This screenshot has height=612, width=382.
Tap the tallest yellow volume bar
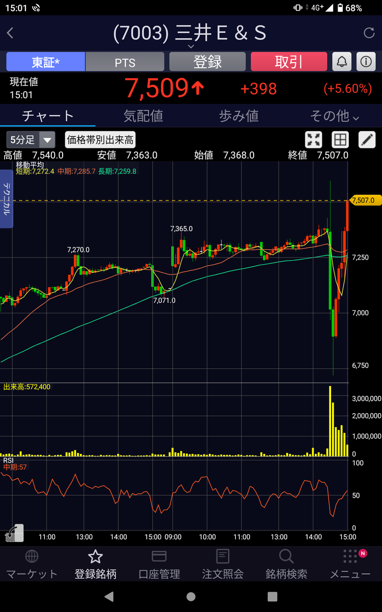pyautogui.click(x=330, y=421)
